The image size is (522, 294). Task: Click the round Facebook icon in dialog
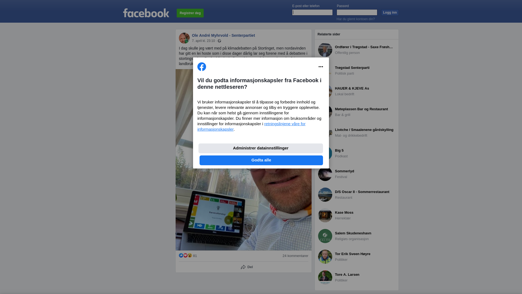click(x=202, y=67)
